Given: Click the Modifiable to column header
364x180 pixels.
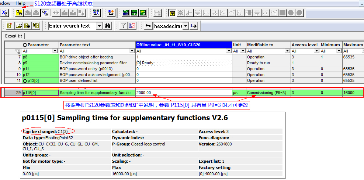Looking at the screenshot, I should (268, 45).
